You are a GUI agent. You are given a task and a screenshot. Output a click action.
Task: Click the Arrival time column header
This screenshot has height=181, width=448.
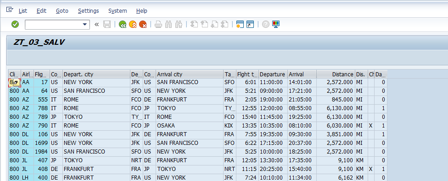302,75
